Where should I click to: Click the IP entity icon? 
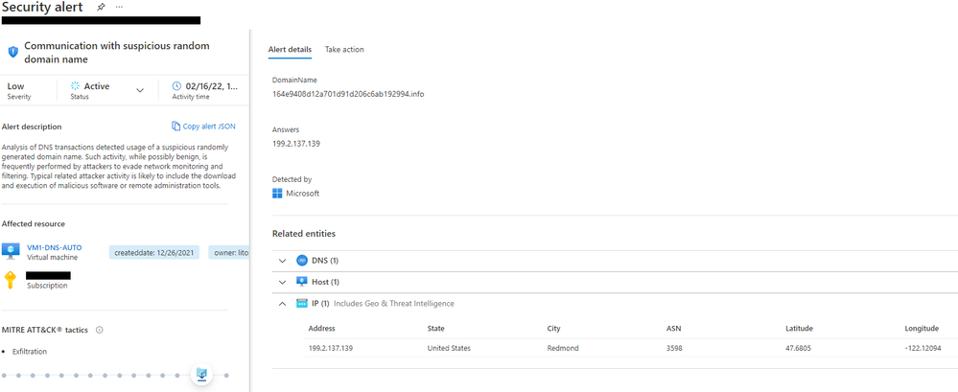pyautogui.click(x=301, y=304)
